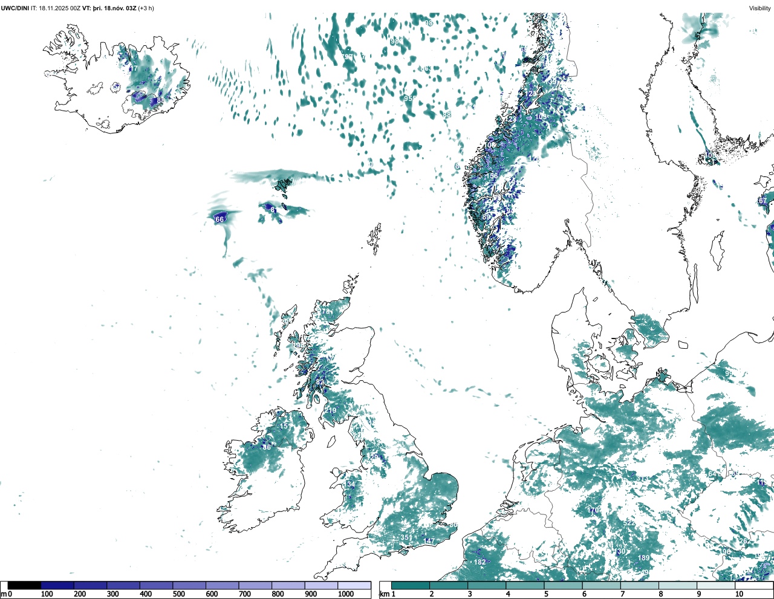Click the pale lavender 1000 m legend swatch
774x599 pixels.
(x=354, y=586)
